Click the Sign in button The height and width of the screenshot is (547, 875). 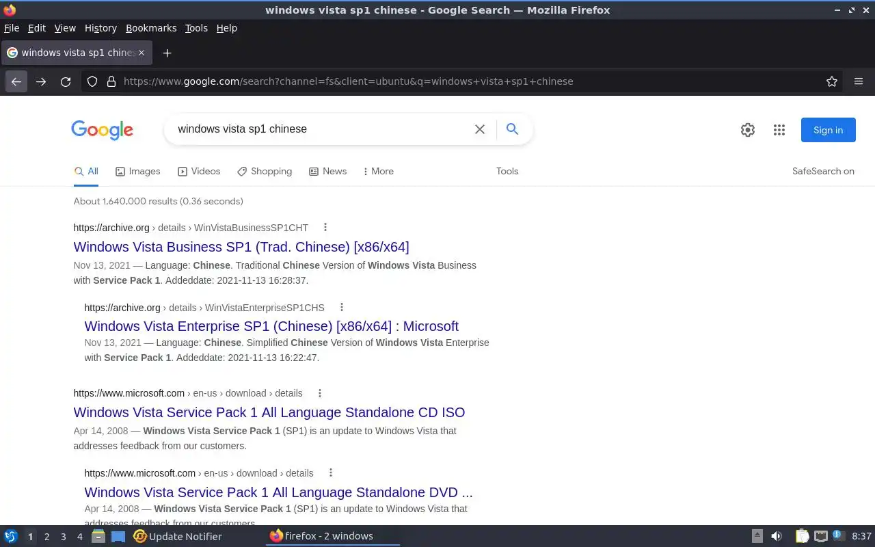pos(828,130)
